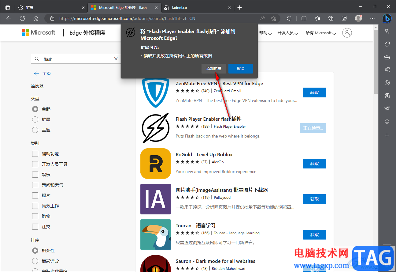Check the 娱乐 category
This screenshot has height=272, width=396.
pos(35,175)
